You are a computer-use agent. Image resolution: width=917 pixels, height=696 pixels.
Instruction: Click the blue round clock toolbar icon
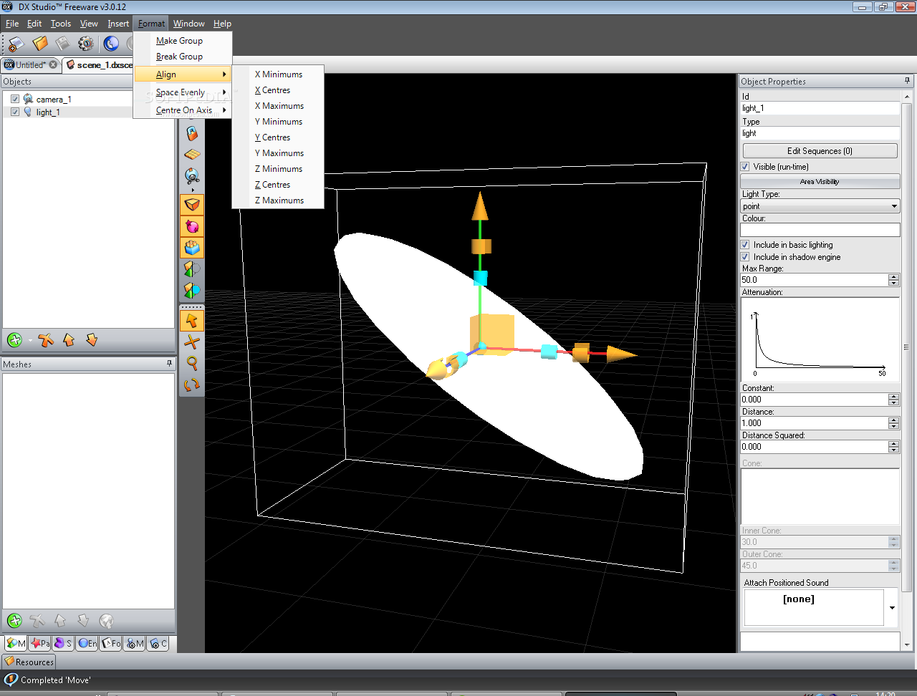click(x=111, y=44)
